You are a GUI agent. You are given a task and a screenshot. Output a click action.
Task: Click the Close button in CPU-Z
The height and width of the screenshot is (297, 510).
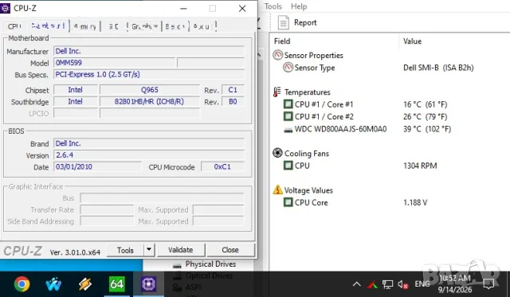230,250
